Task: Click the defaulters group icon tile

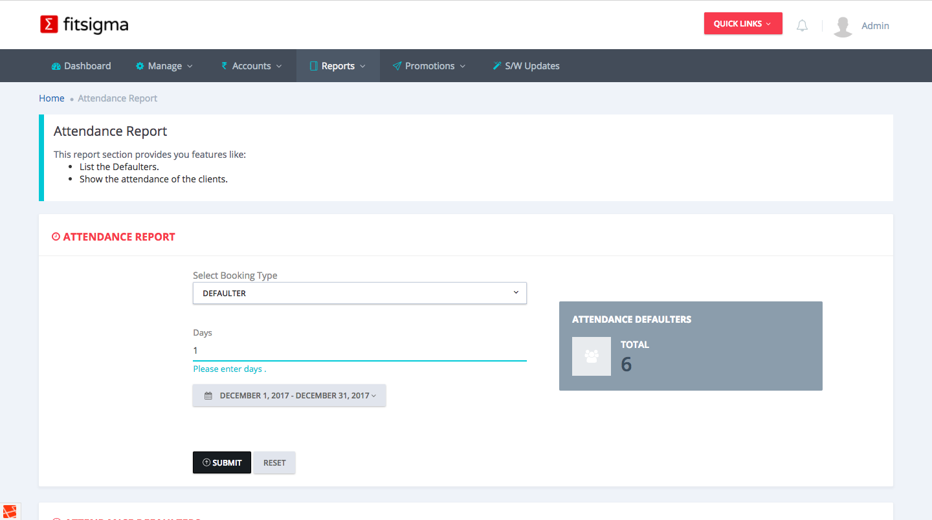Action: (591, 356)
